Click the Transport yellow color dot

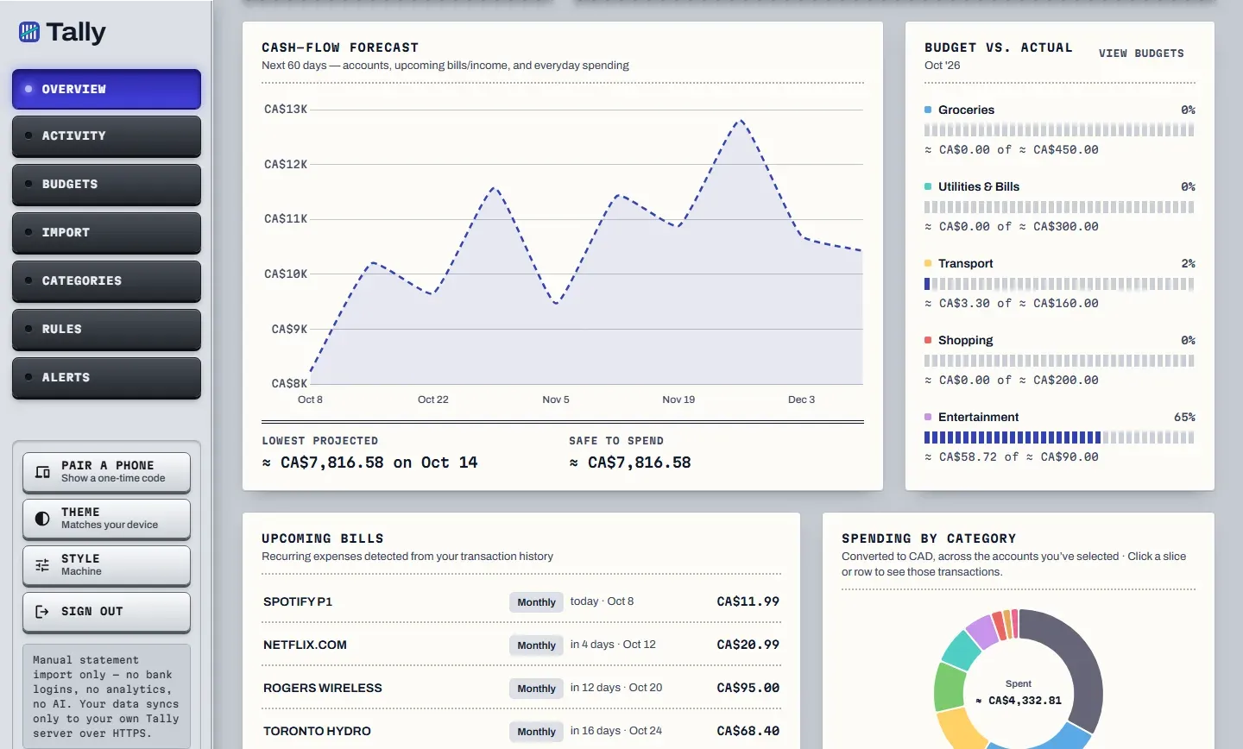tap(928, 263)
